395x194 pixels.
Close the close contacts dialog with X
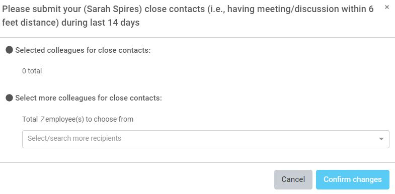click(x=386, y=8)
